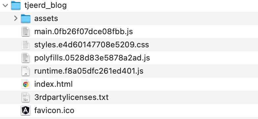
Task: Select runtime.f8a05dfc261ed401.js file name
Action: (89, 71)
